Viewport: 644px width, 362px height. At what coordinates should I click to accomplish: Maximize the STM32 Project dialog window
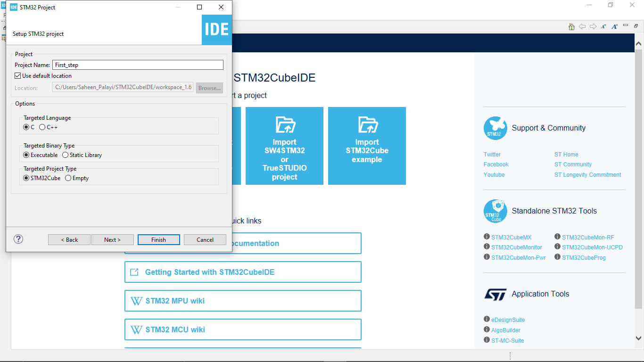(199, 7)
